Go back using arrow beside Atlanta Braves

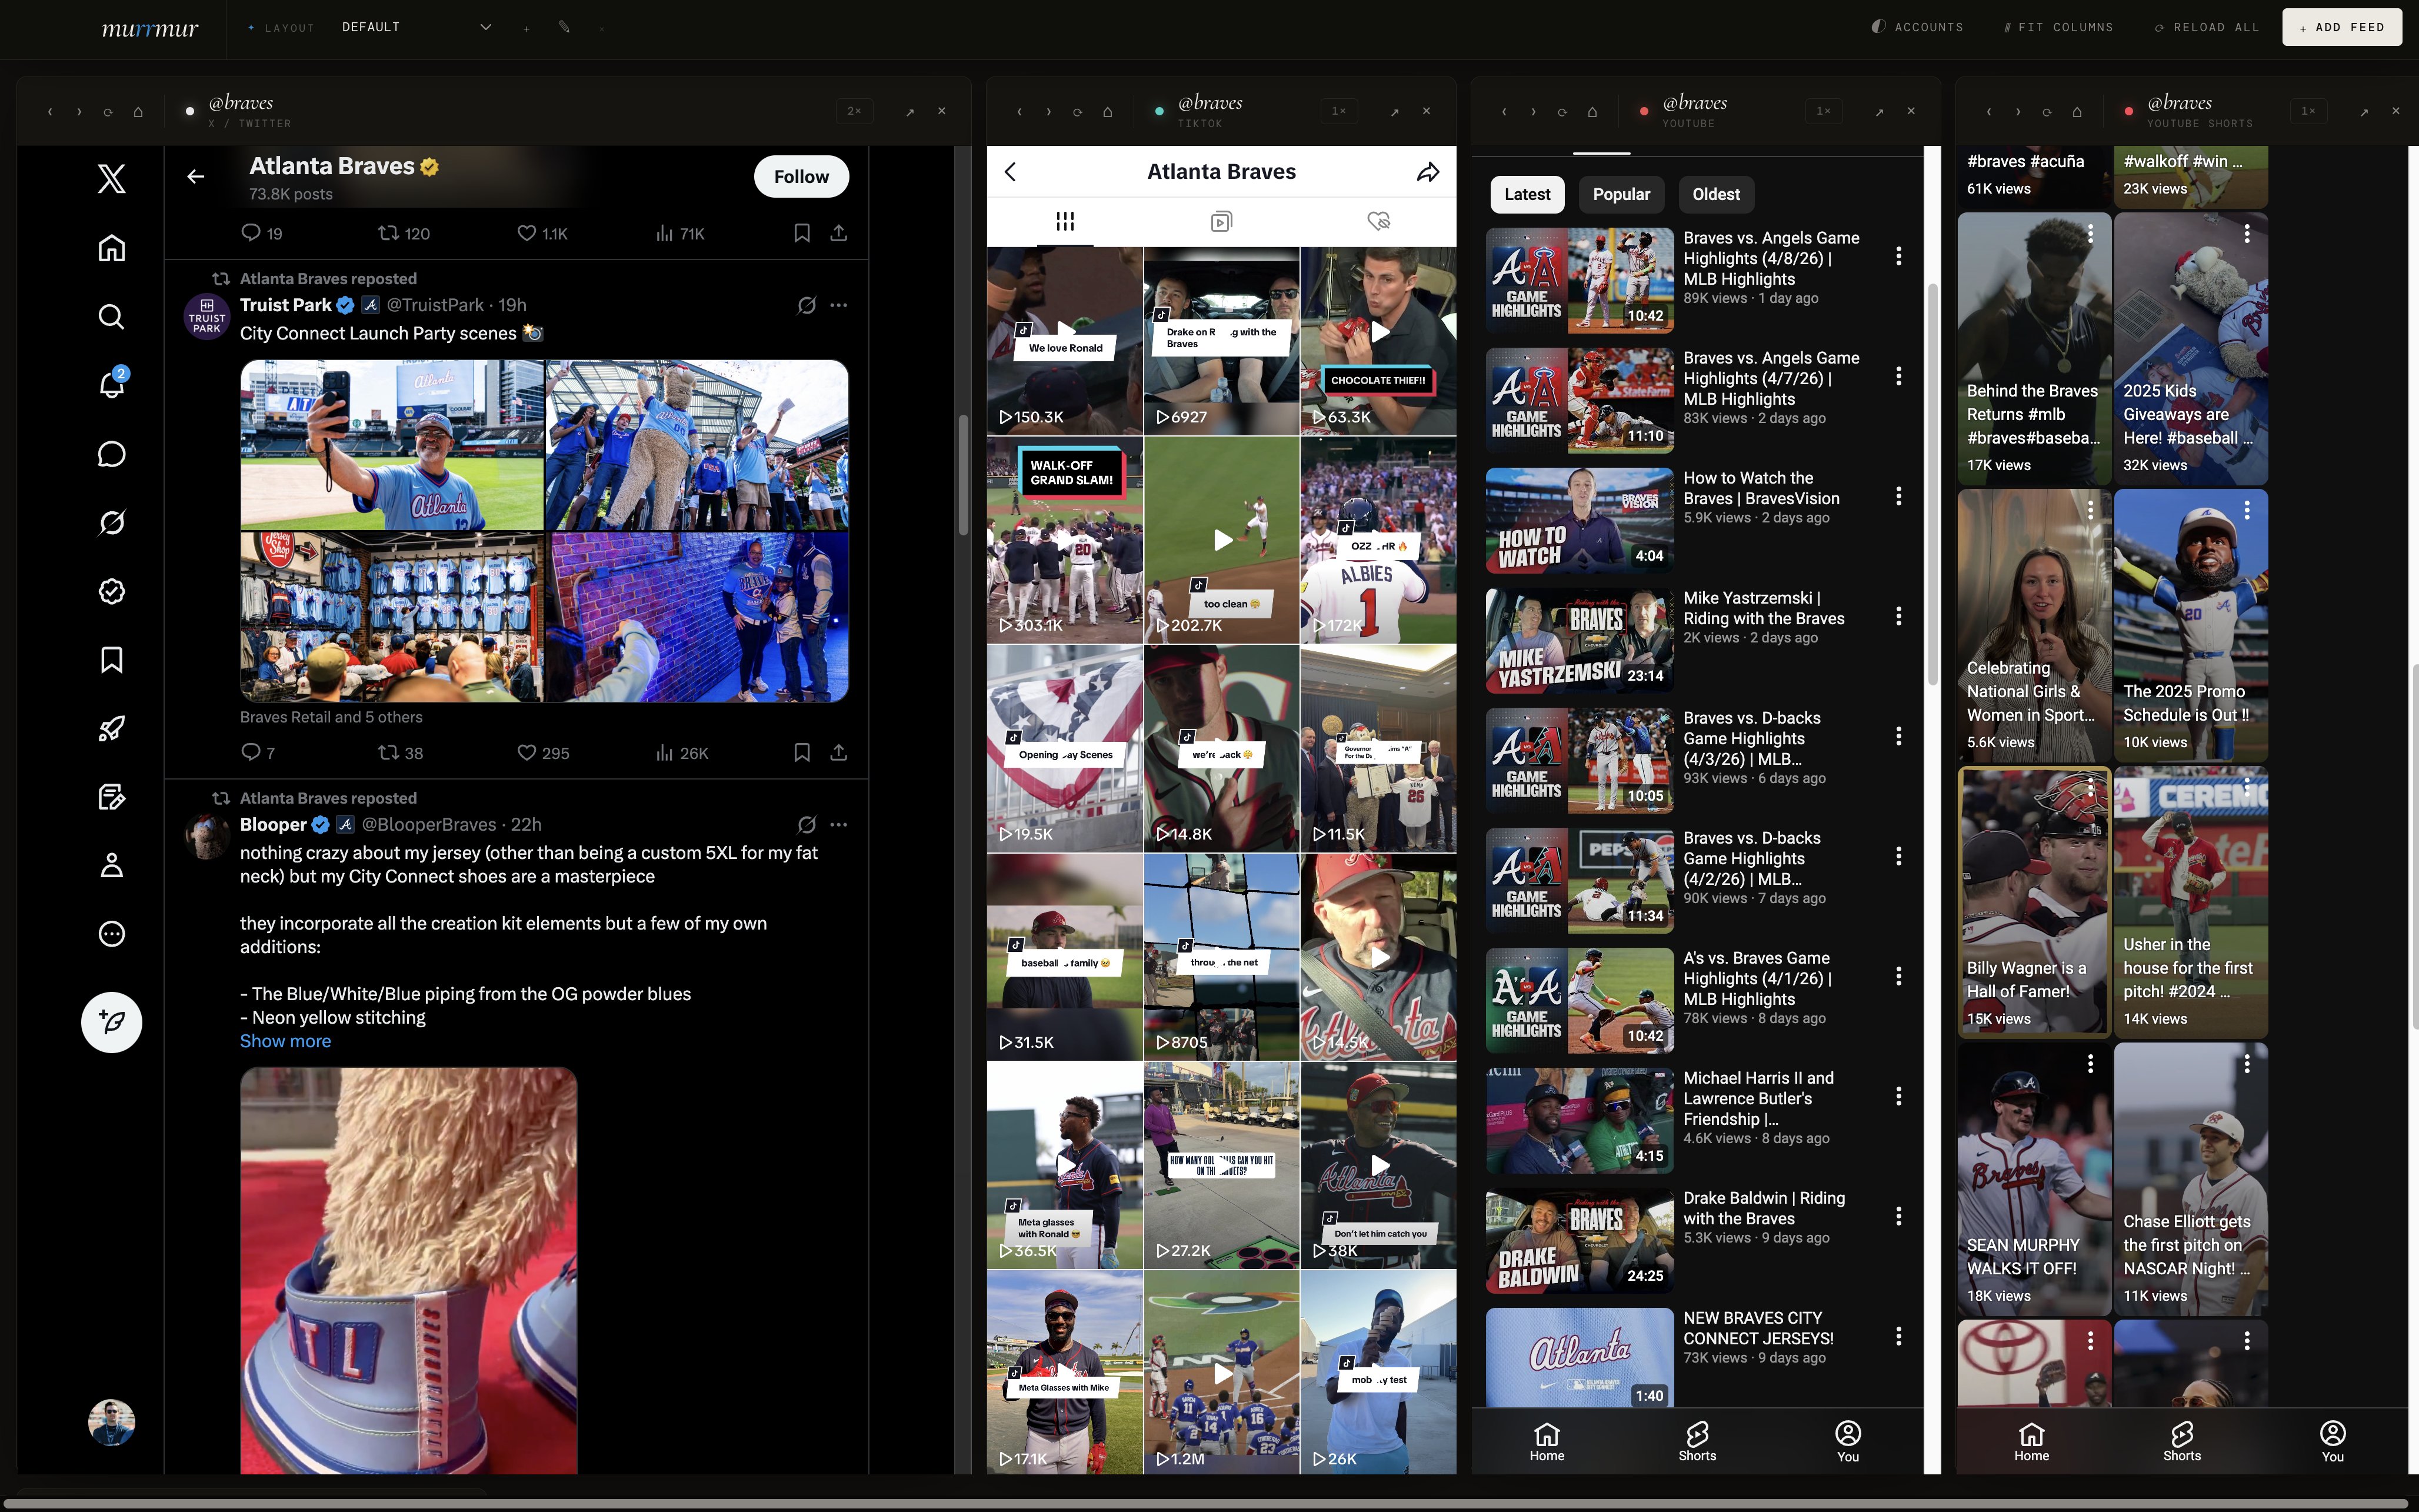click(x=196, y=177)
